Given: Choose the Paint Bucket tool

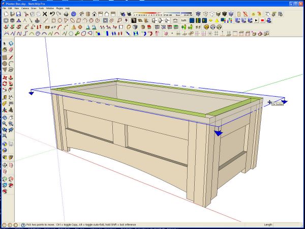Looking at the screenshot, I should 5,50.
